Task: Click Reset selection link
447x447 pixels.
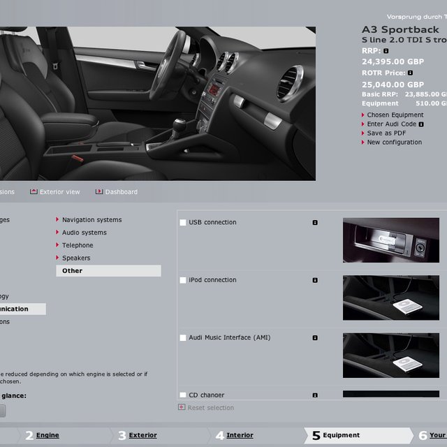Action: click(x=211, y=408)
